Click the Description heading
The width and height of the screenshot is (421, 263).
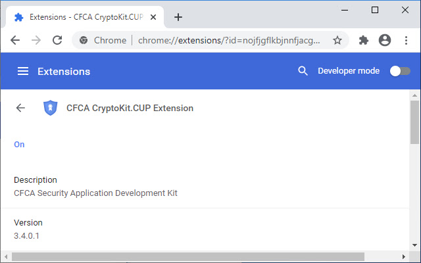[36, 179]
